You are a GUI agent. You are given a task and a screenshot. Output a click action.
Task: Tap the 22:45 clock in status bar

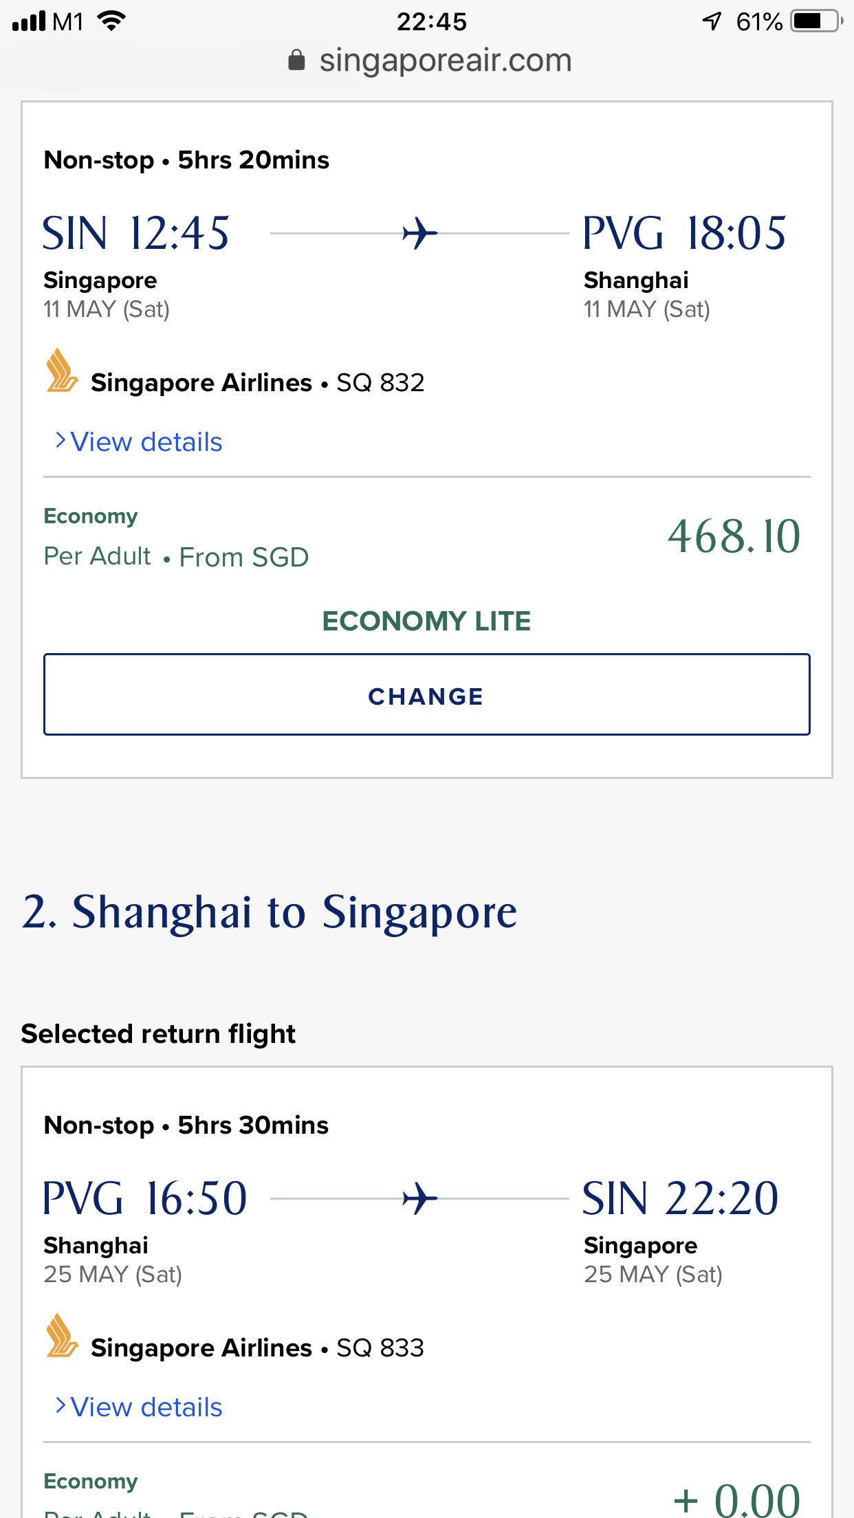pos(431,21)
